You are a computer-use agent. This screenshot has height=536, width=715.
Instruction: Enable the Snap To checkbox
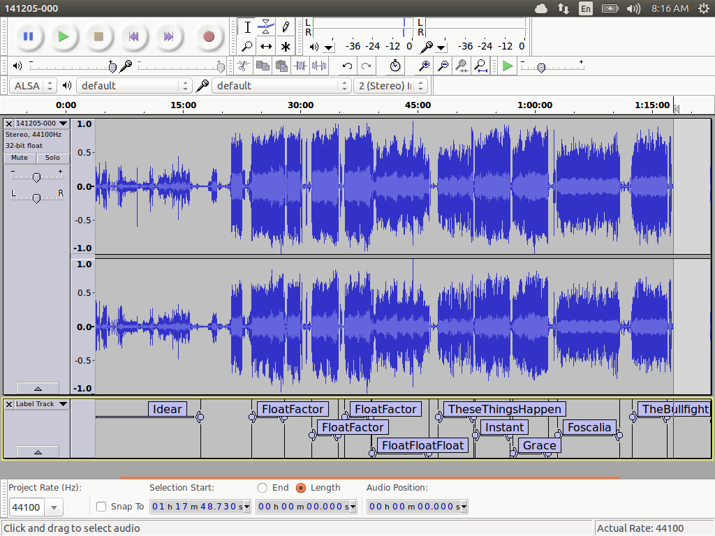pos(101,507)
